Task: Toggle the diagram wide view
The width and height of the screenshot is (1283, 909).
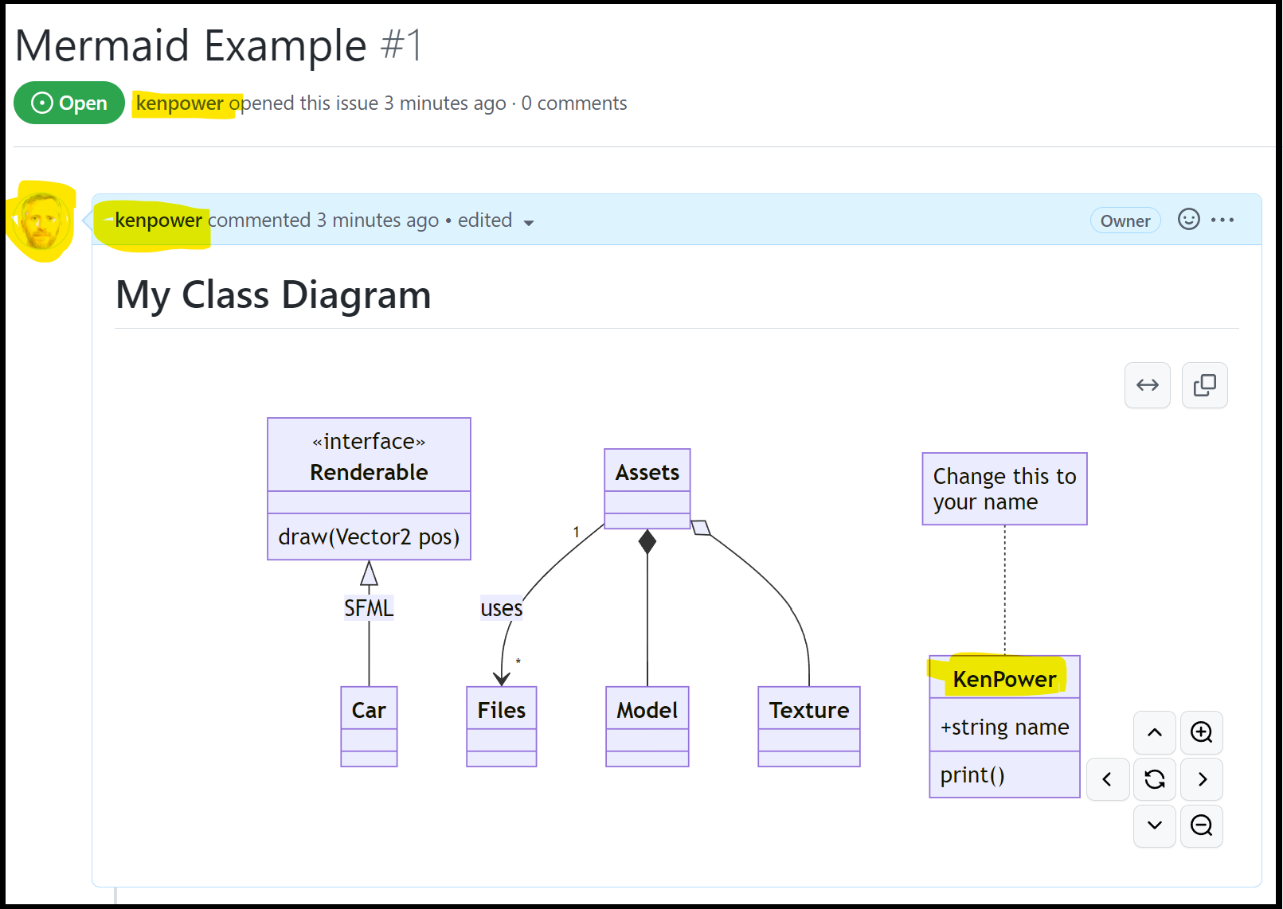Action: [1147, 385]
